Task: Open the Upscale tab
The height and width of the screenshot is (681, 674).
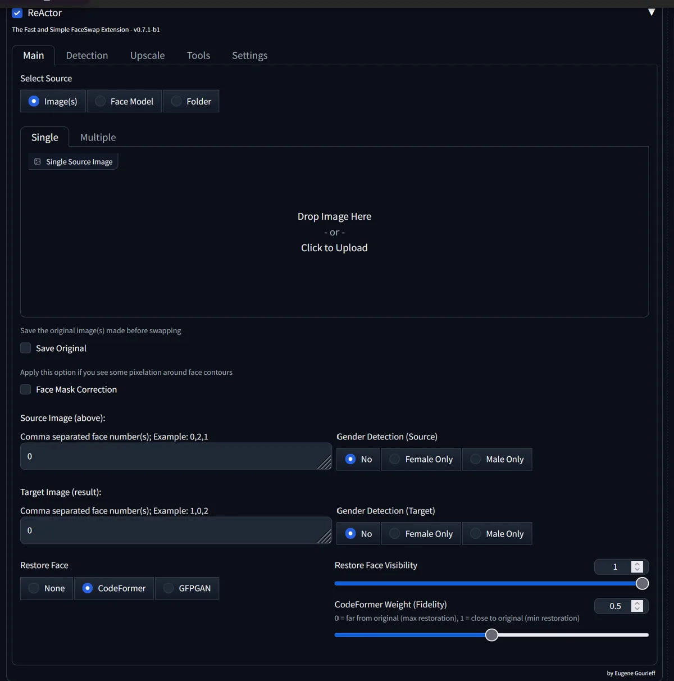Action: coord(148,55)
